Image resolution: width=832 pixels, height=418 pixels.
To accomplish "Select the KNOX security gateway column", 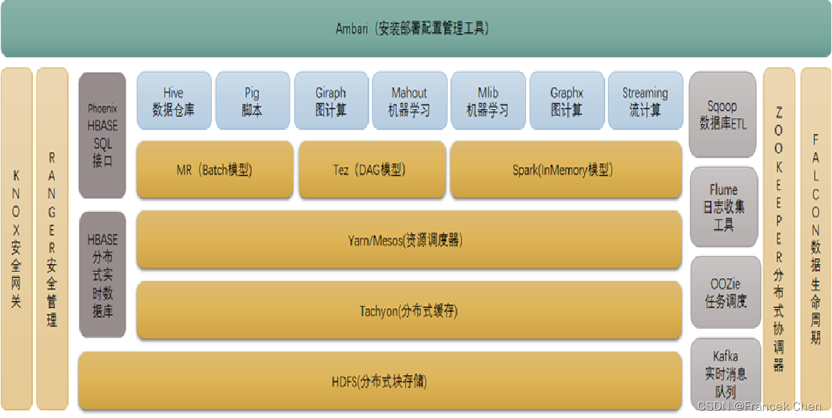I will tap(16, 239).
